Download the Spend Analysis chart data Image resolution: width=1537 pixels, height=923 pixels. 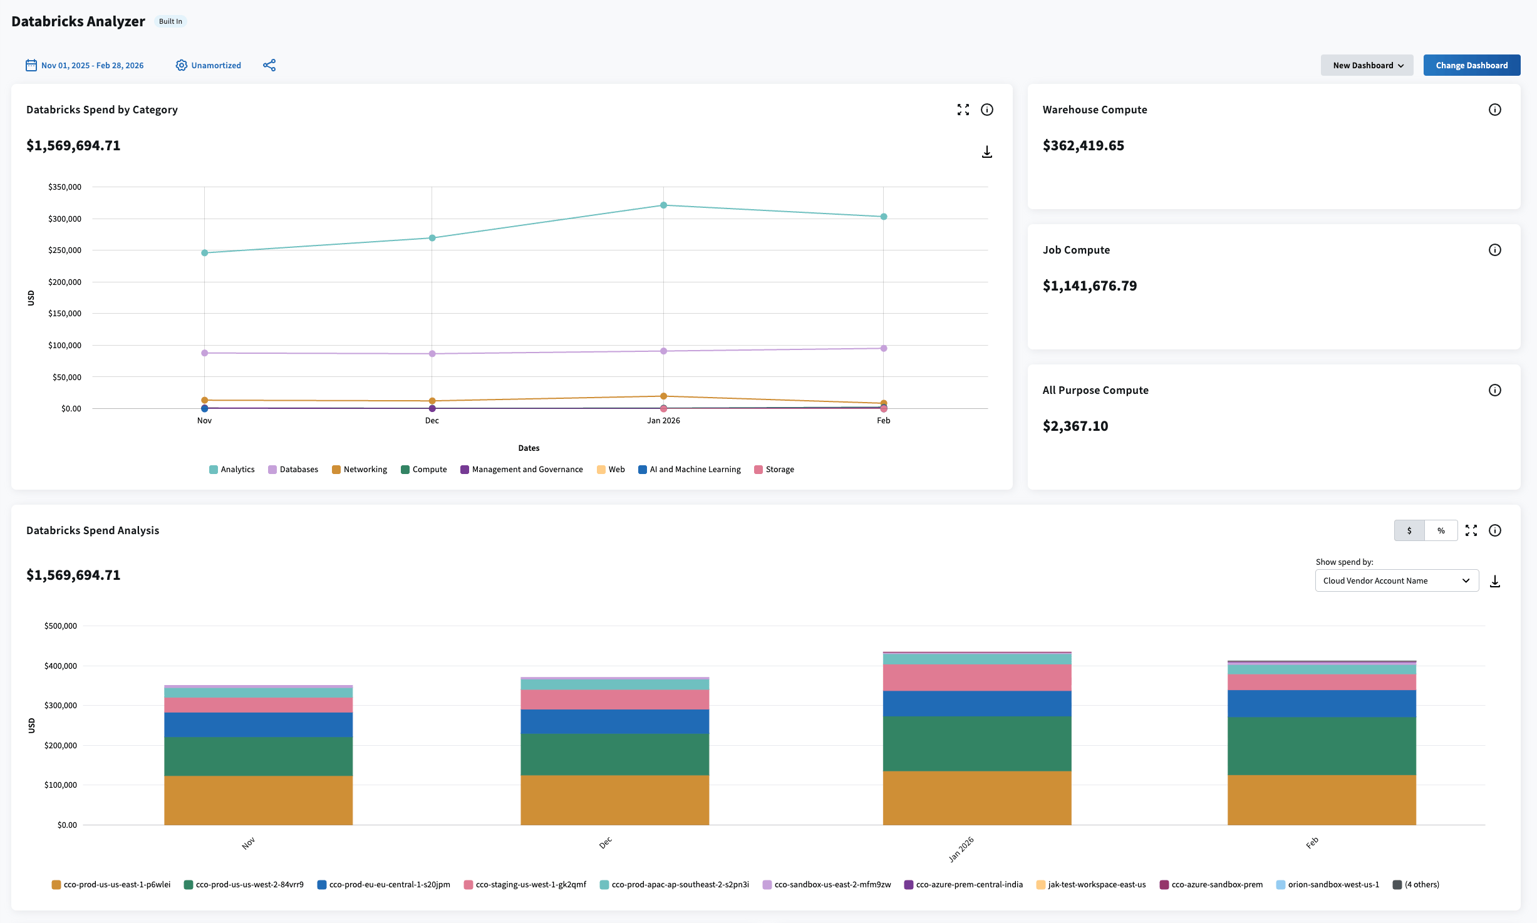pyautogui.click(x=1495, y=581)
